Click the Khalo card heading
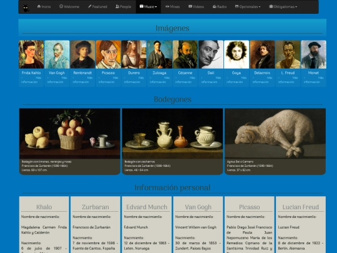The width and height of the screenshot is (337, 253). click(44, 207)
